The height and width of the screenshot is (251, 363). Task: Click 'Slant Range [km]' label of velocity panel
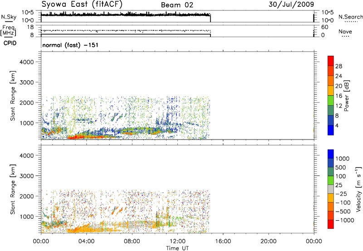pyautogui.click(x=13, y=189)
